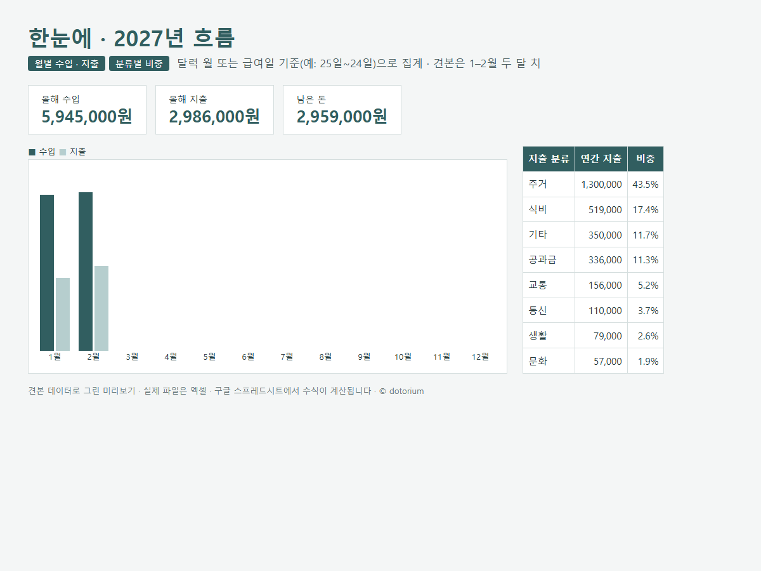Click the 올해 수입 value 5,945,000원
Screen dimensions: 761x571
(x=87, y=117)
